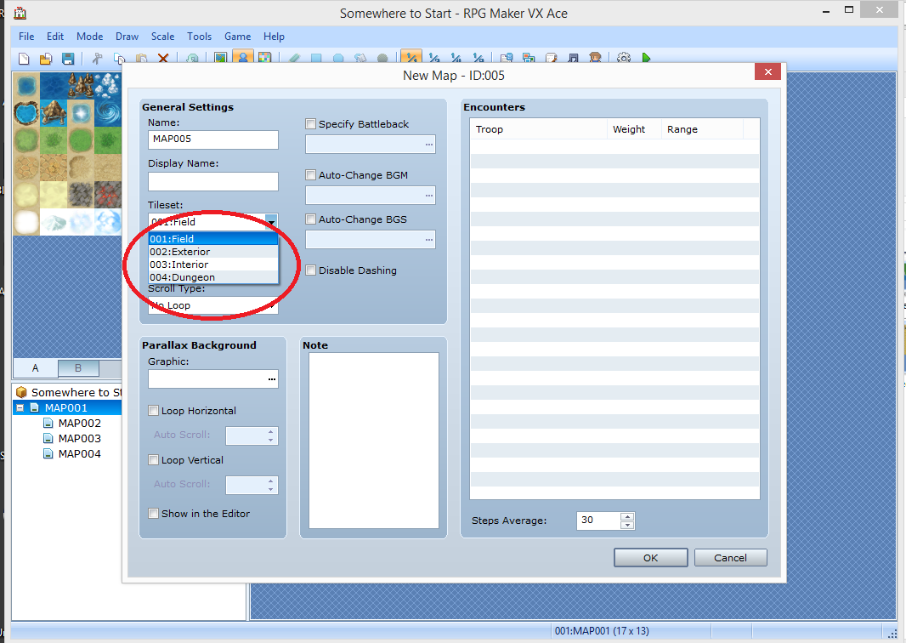Open the Resource Manager icon
This screenshot has width=906, height=643.
(x=529, y=58)
